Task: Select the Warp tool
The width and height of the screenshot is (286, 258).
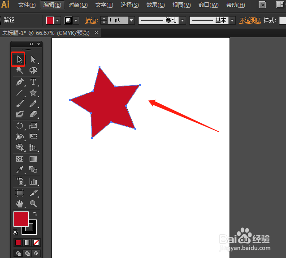Action: click(20, 137)
